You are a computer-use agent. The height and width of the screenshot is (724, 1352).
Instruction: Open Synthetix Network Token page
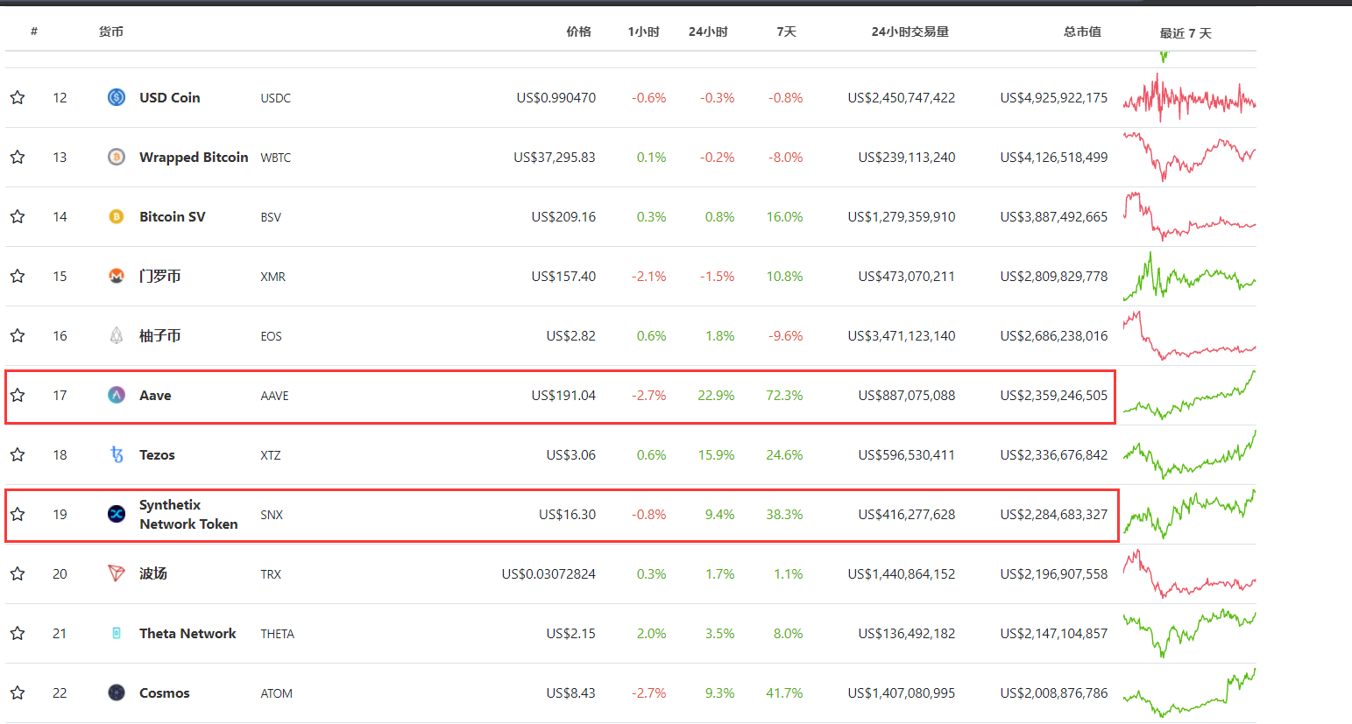[188, 514]
